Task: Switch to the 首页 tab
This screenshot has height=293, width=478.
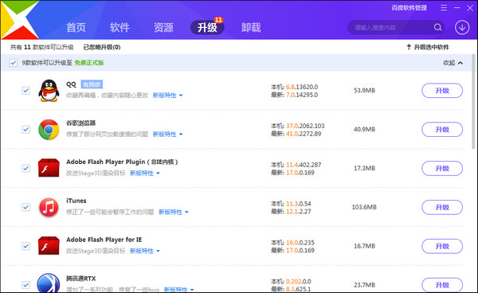Action: [x=76, y=27]
